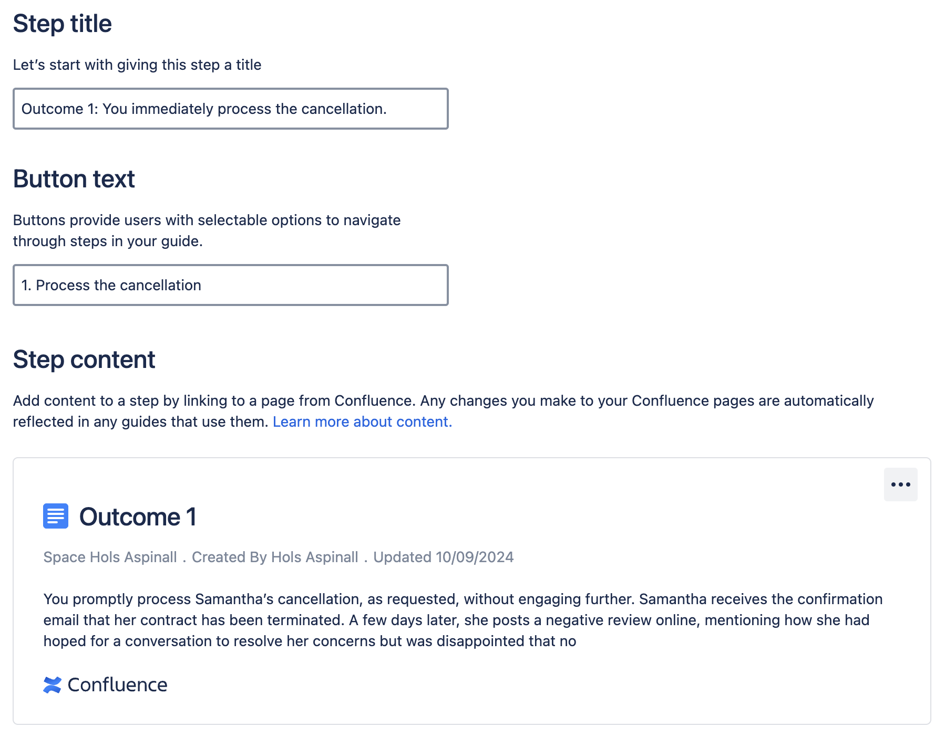This screenshot has width=945, height=738.
Task: Click the Space Hols Aspinall label
Action: click(x=109, y=557)
